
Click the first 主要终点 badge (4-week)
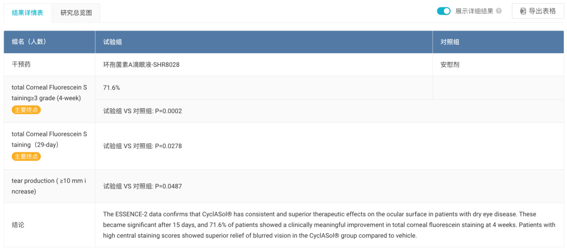(x=26, y=110)
